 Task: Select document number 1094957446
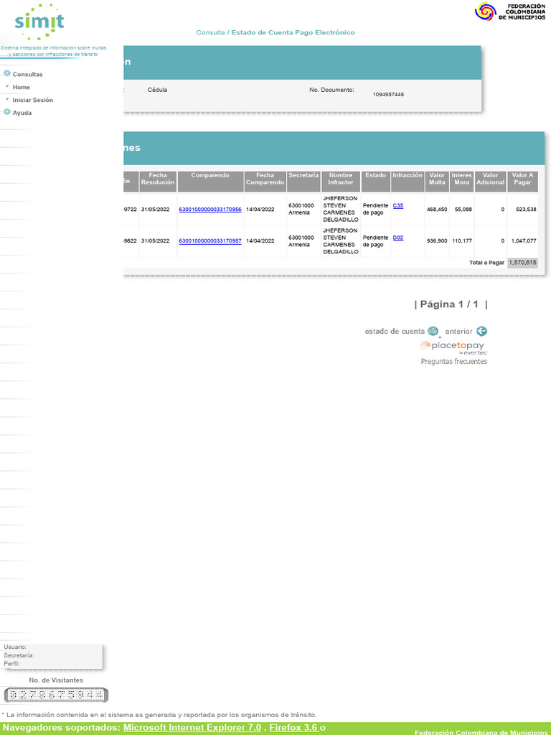click(388, 95)
